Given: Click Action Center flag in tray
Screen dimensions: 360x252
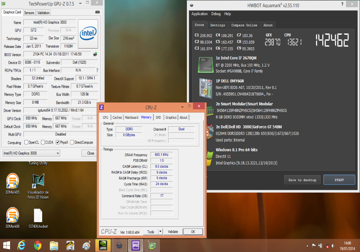Looking at the screenshot, I should click(x=314, y=246).
